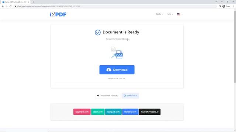Close the Persian PDF to Word tab
The image size is (236, 132).
click(x=28, y=2)
